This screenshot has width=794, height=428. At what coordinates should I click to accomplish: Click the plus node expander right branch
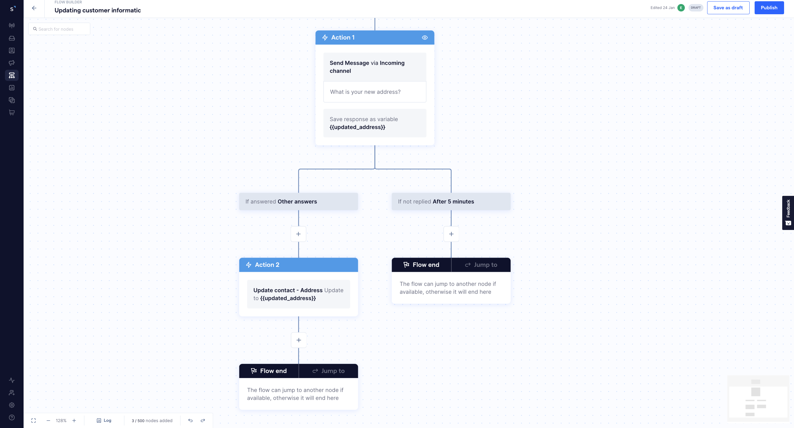(x=451, y=234)
